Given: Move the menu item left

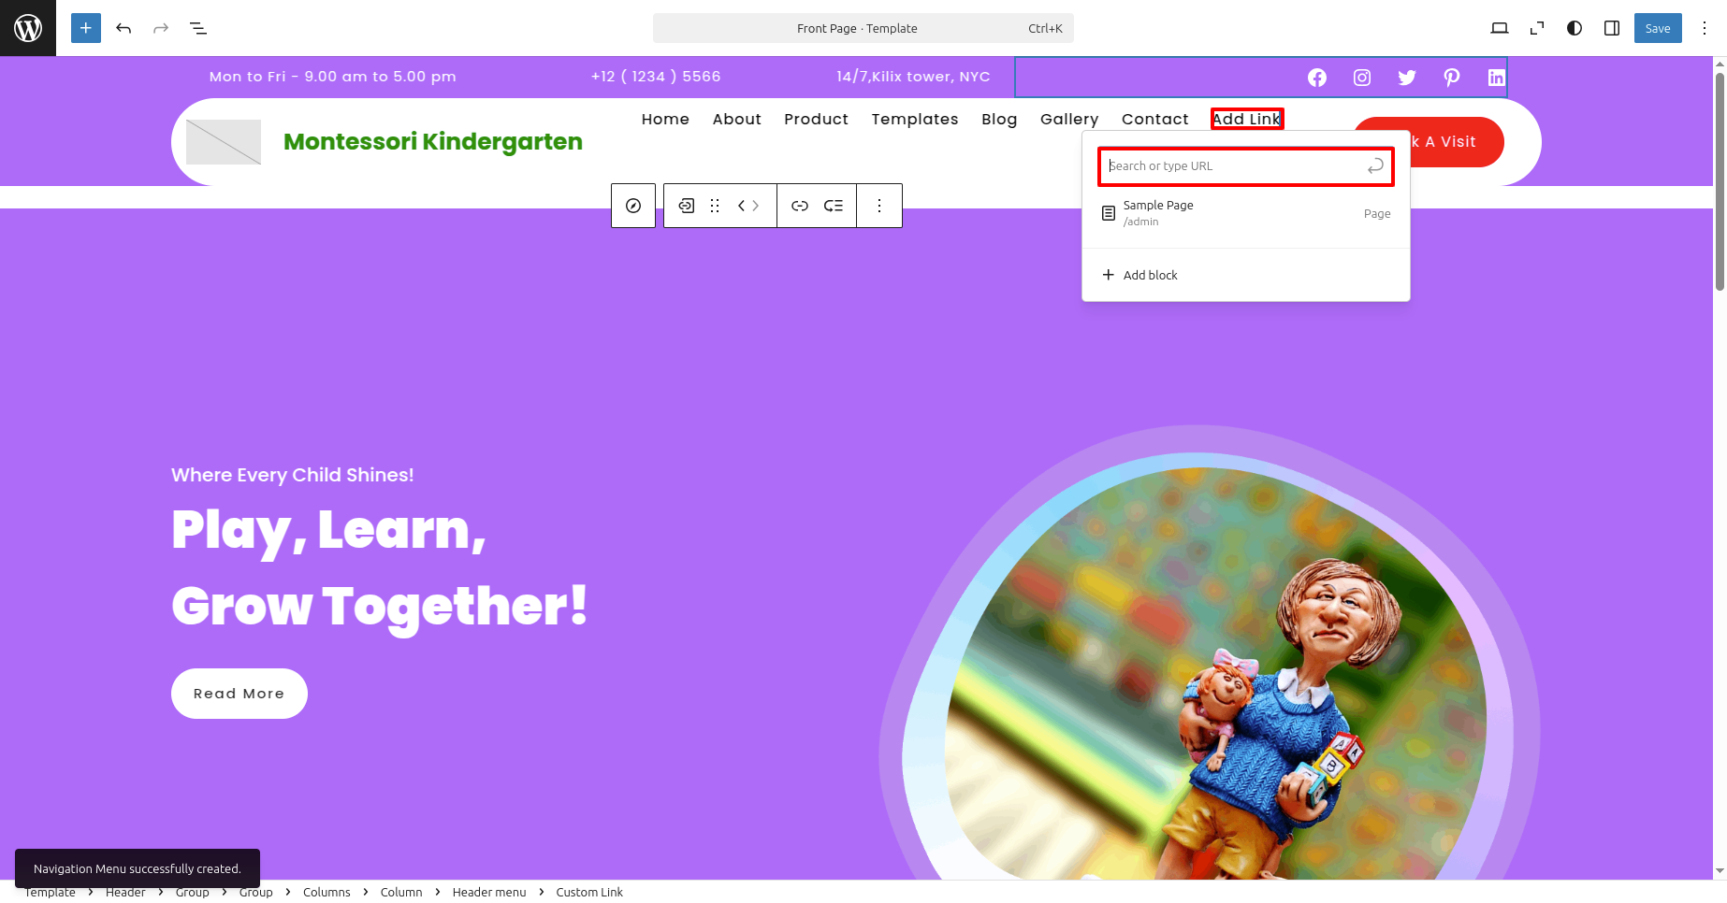Looking at the screenshot, I should pos(741,206).
